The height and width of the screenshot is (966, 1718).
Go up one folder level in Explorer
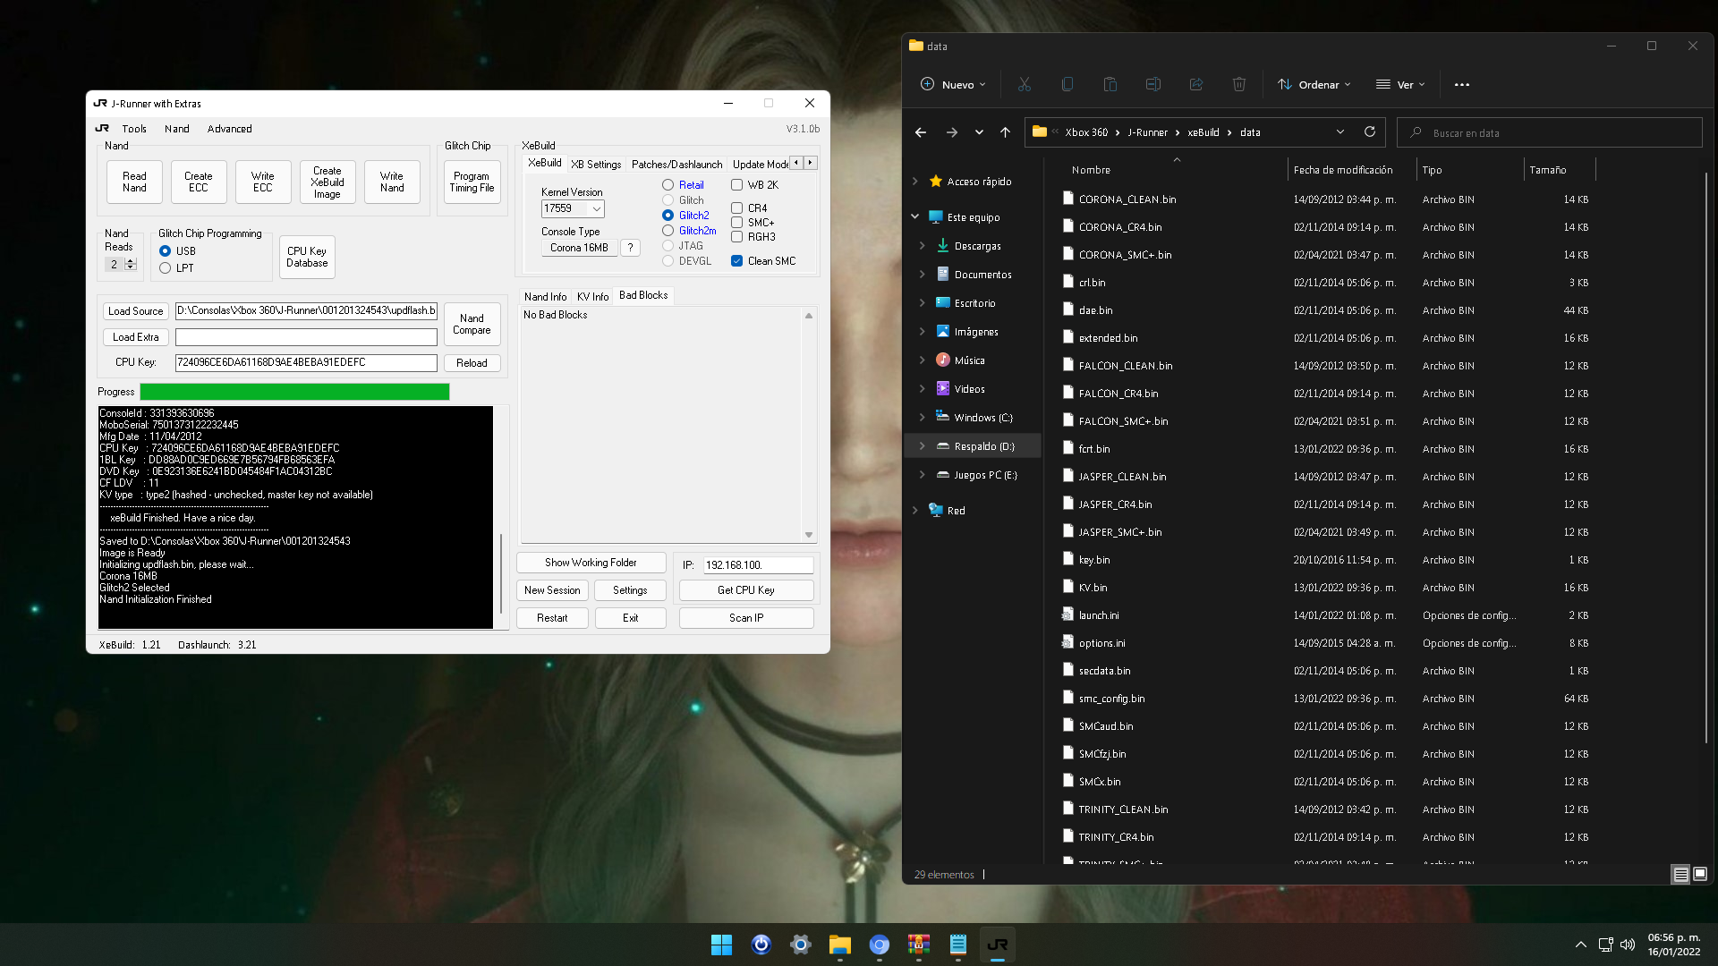tap(1005, 132)
